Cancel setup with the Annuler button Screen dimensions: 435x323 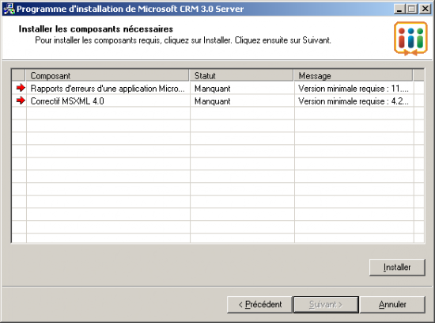pyautogui.click(x=392, y=304)
